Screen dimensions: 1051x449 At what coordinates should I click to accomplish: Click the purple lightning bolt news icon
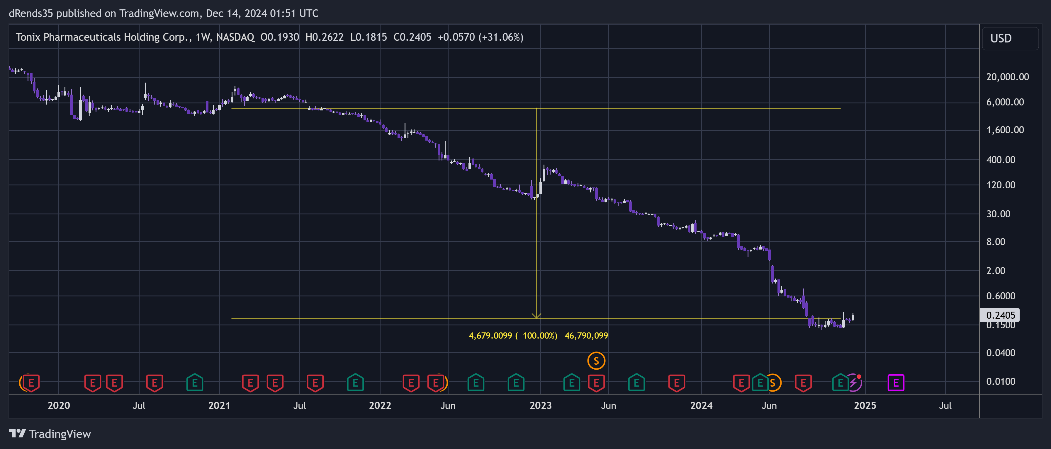coord(853,383)
